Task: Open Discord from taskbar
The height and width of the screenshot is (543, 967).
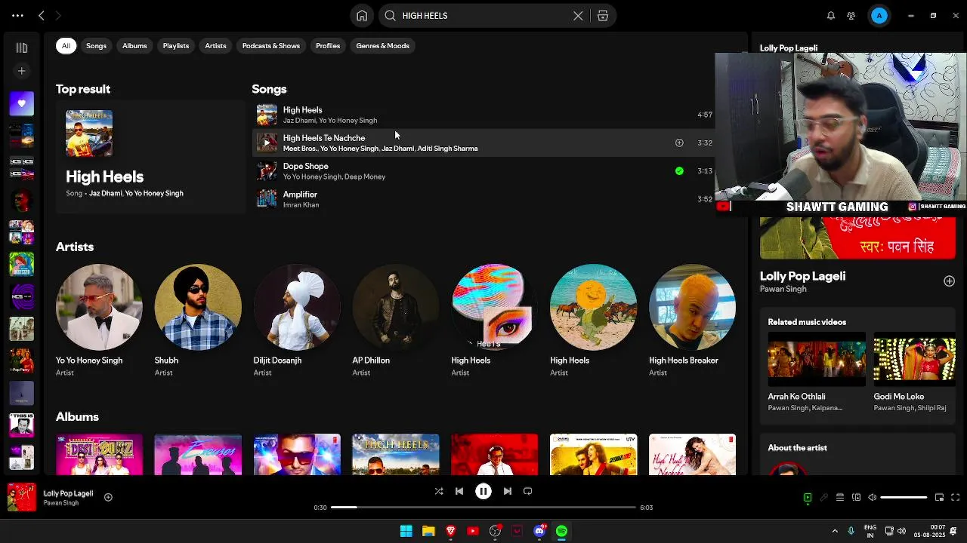Action: (539, 531)
